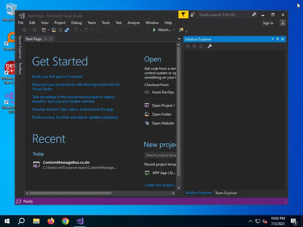Open the Analyze menu
The width and height of the screenshot is (303, 227).
[x=133, y=23]
